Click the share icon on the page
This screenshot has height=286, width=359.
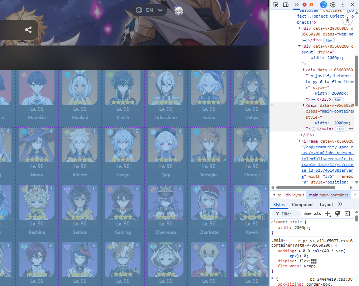click(28, 30)
